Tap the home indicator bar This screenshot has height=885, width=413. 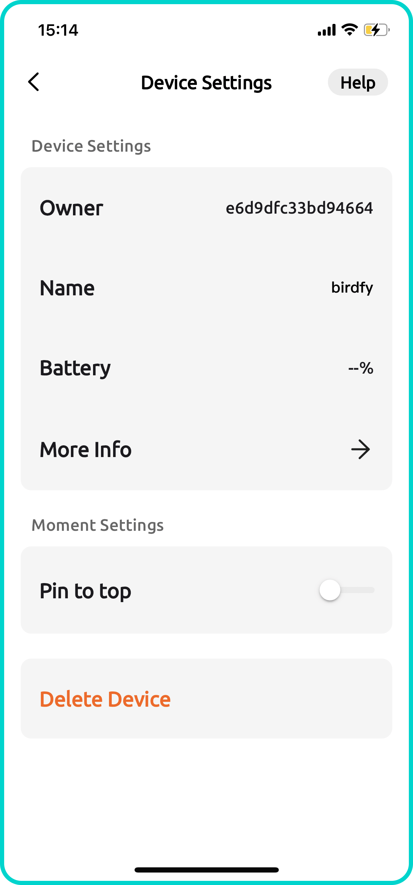206,870
